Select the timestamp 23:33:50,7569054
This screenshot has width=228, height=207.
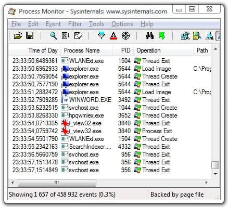pos(35,76)
